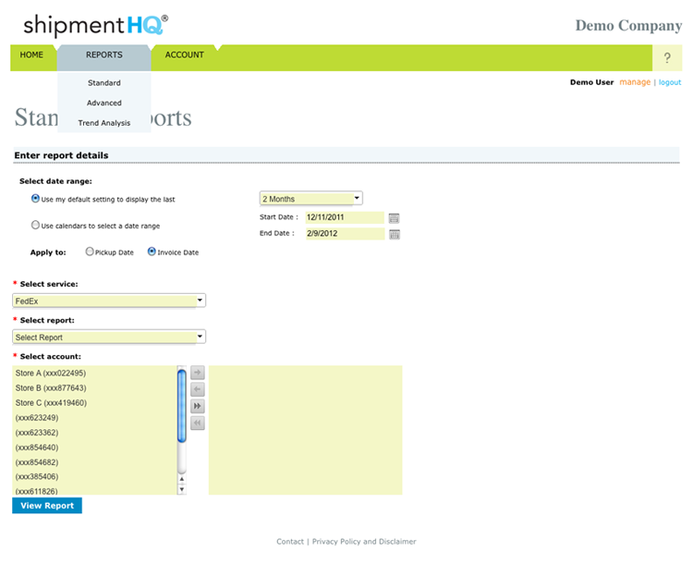Choose the Pickup Date radio option

click(90, 252)
